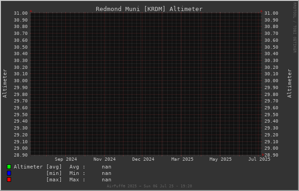Click the red max legend swatch
The image size is (299, 191).
[9, 180]
